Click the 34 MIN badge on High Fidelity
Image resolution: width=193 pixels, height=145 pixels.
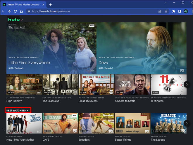11,92
